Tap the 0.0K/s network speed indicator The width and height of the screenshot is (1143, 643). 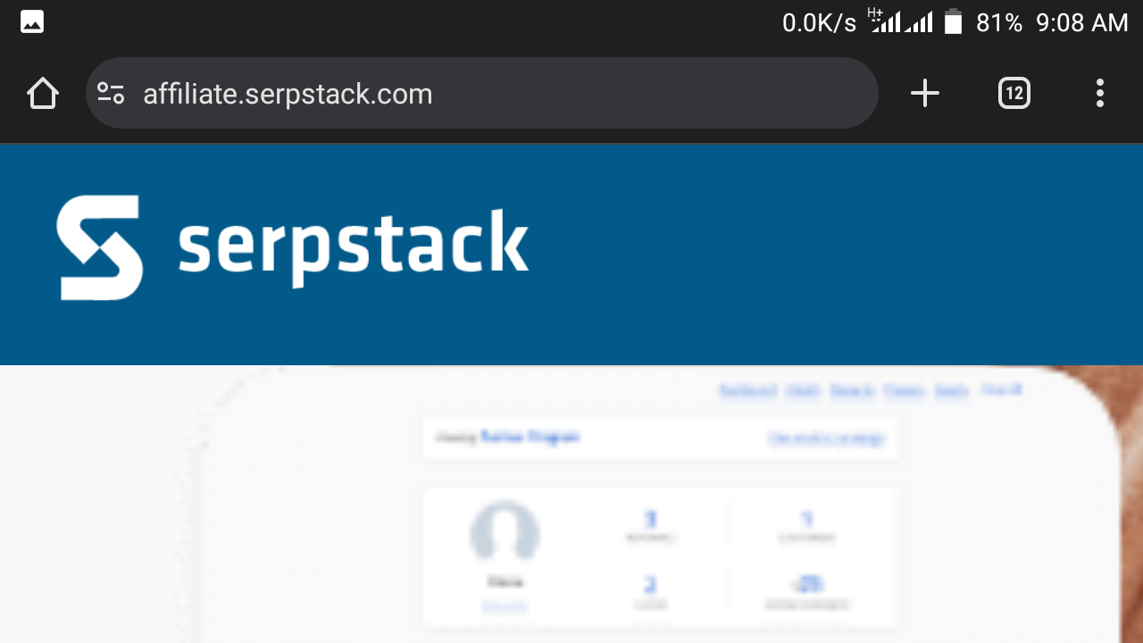click(819, 23)
